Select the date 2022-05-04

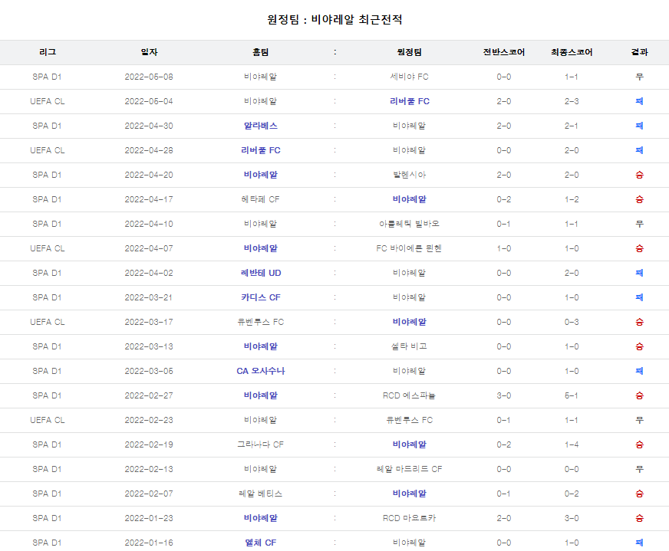(x=149, y=101)
